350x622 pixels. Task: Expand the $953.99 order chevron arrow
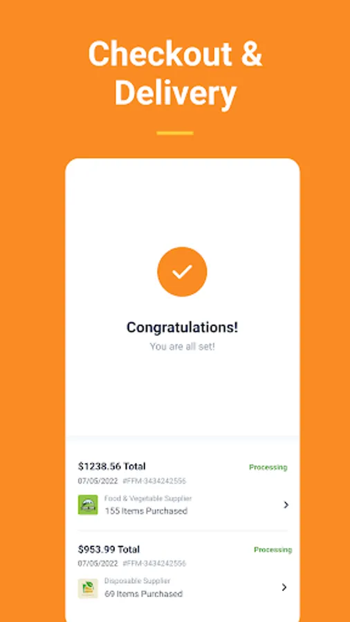[284, 587]
